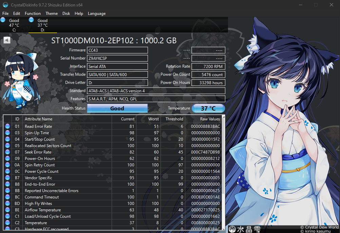The image size is (340, 233).
Task: Click the previous disk arrow icon
Action: click(x=7, y=40)
